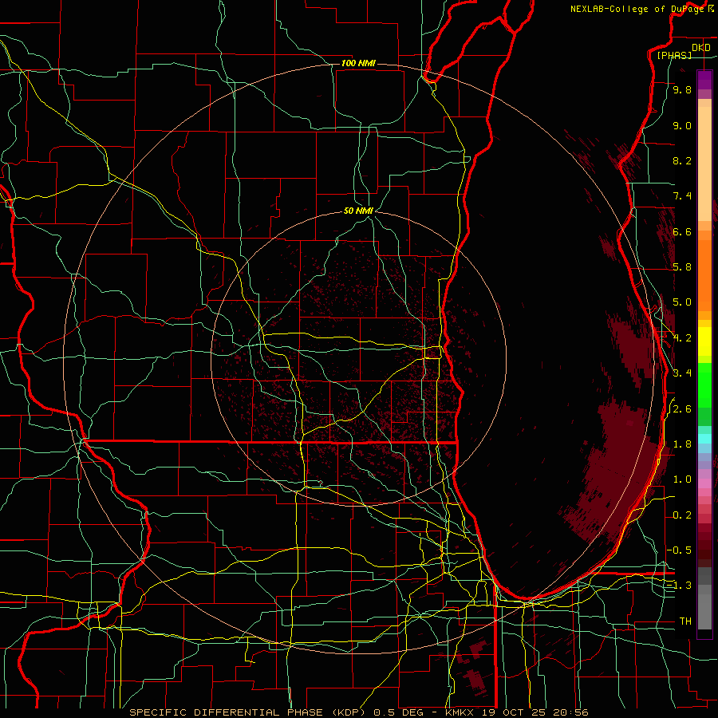
Task: Click the SPECIFIC DIFFERENTIAL PHASE (KDP) caption
Action: click(249, 712)
